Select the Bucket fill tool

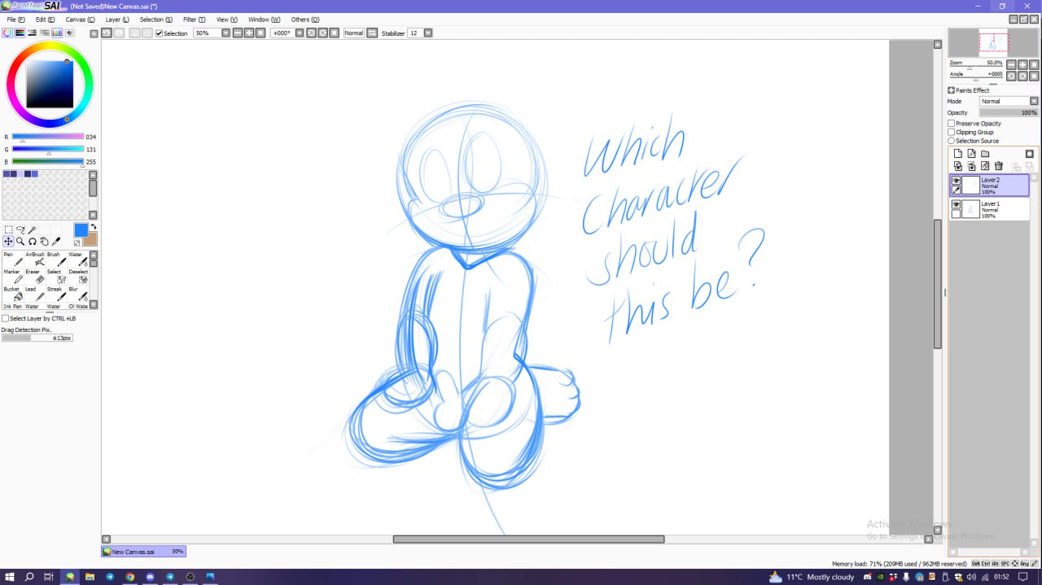pos(18,297)
